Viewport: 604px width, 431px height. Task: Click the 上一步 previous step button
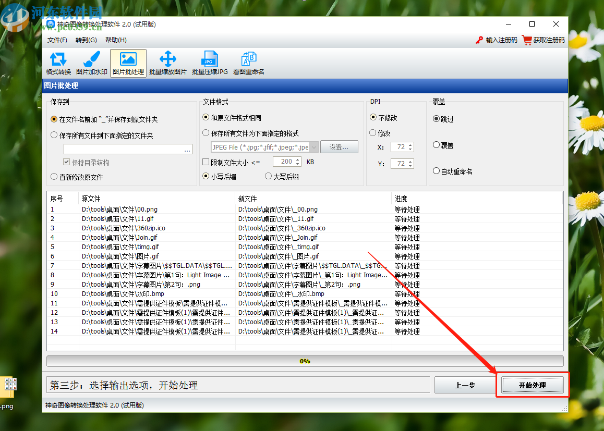tap(465, 385)
